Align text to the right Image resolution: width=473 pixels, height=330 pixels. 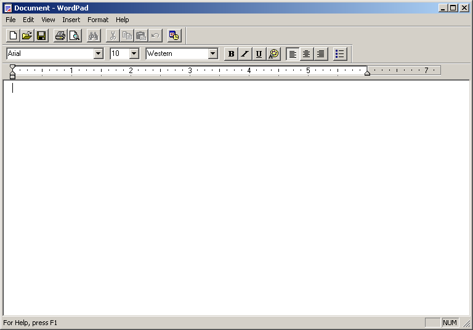point(320,54)
